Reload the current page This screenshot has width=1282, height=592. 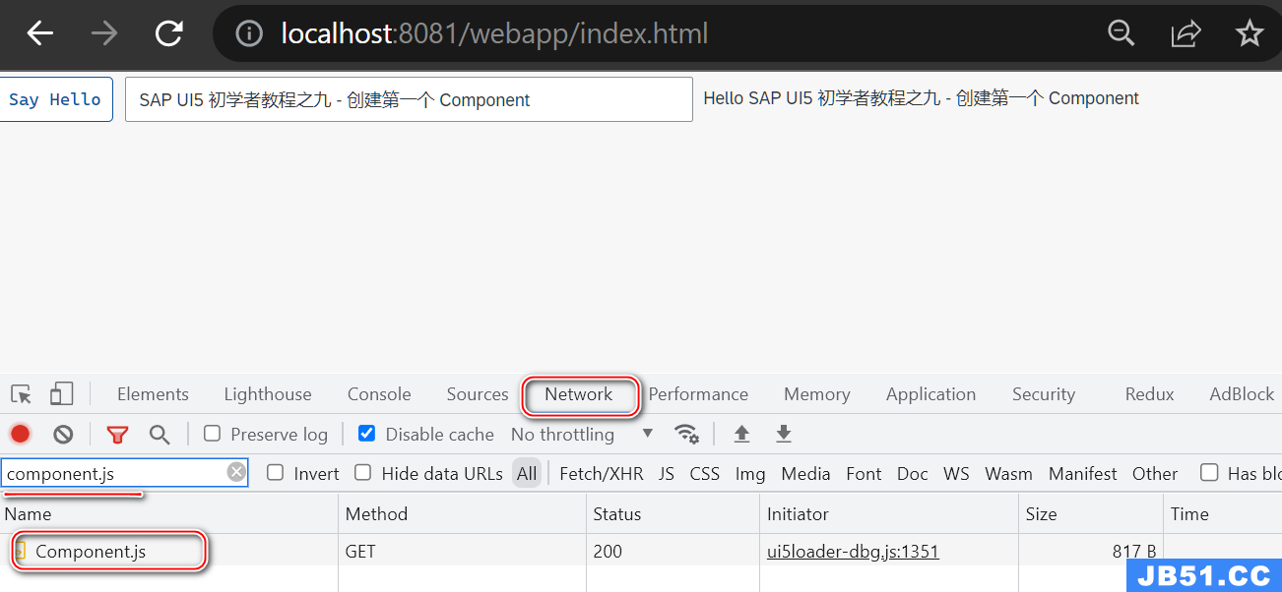167,32
